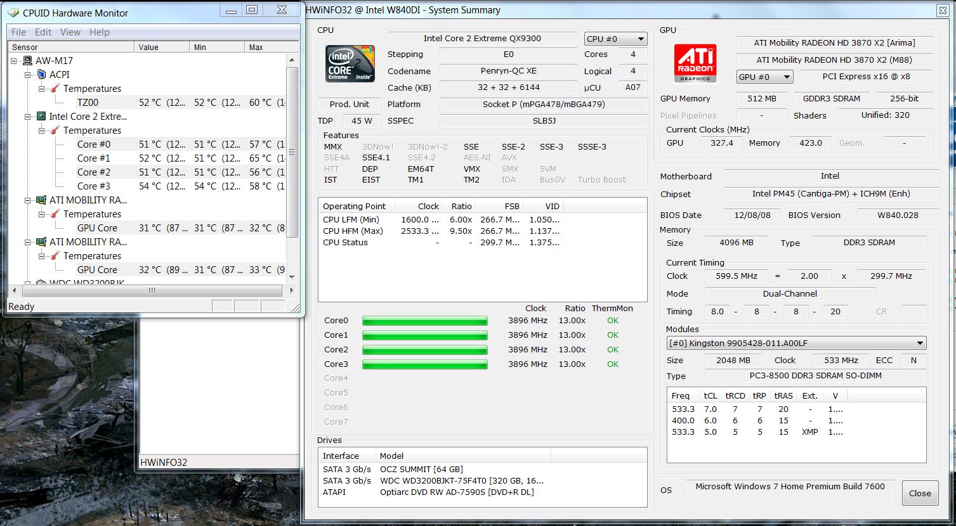956x526 pixels.
Task: Click the Windows 7 Home Premium OS field
Action: point(790,492)
